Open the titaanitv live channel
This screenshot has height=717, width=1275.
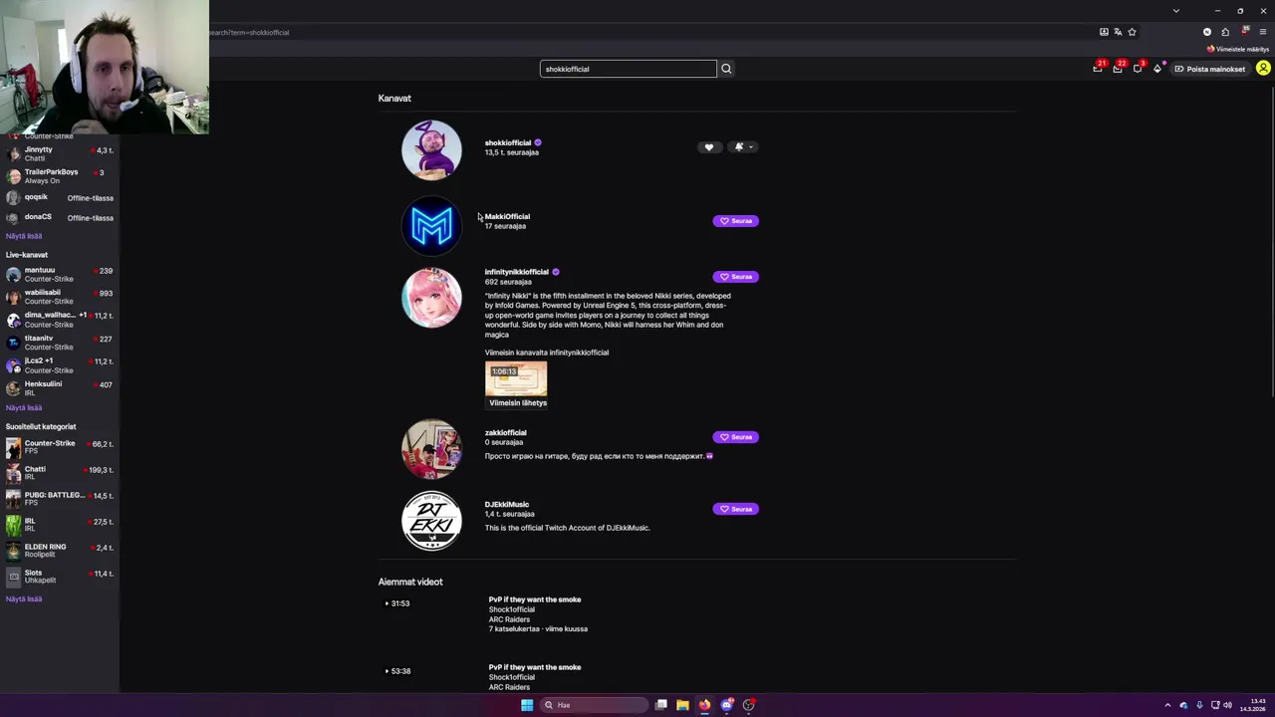pos(60,343)
